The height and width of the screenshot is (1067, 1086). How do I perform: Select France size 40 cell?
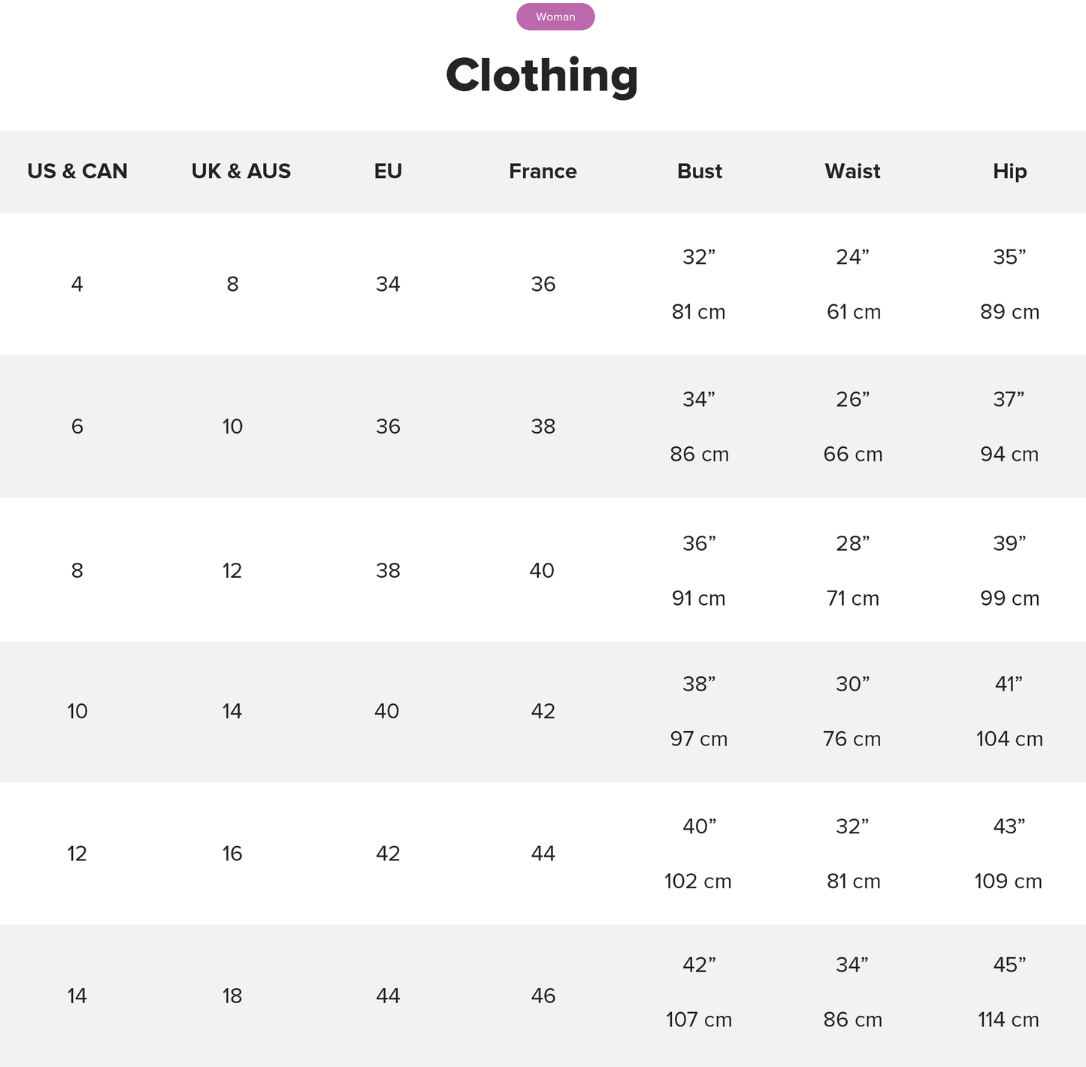(x=542, y=570)
